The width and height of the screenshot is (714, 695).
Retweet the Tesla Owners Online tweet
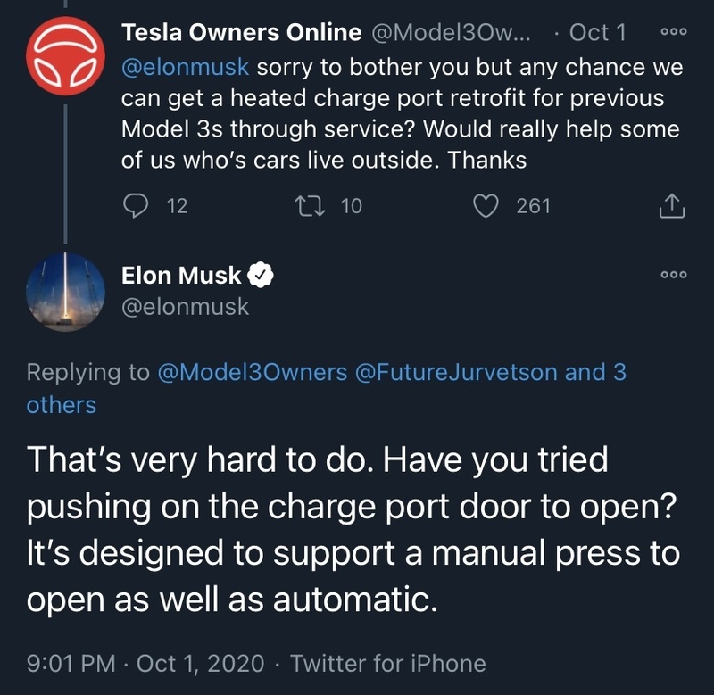coord(309,206)
